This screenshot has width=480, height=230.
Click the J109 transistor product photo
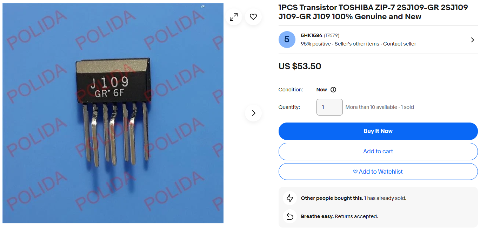[113, 113]
